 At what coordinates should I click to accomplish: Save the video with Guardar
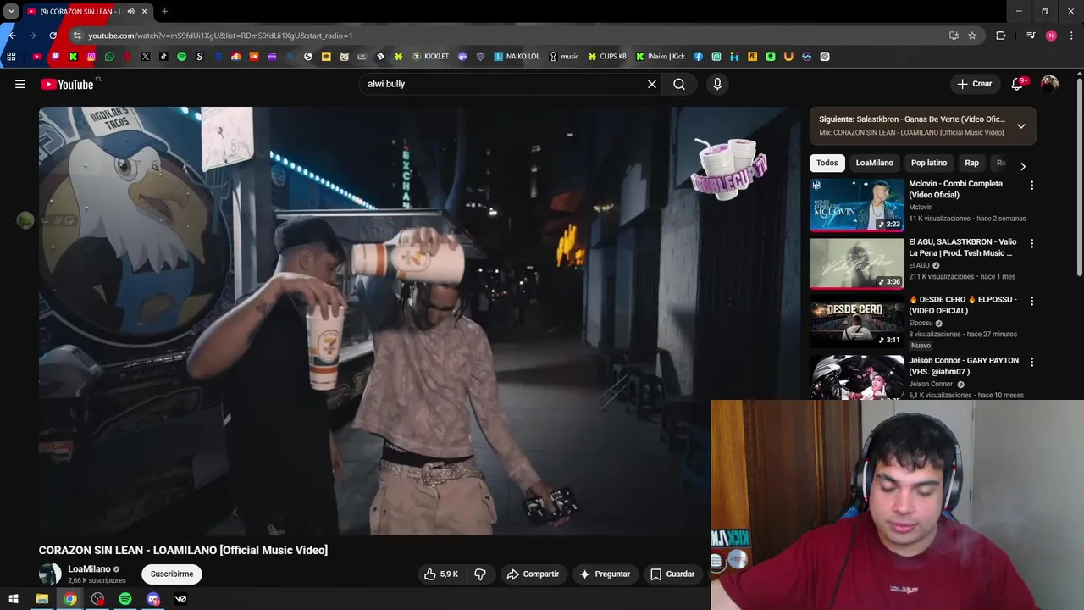672,574
